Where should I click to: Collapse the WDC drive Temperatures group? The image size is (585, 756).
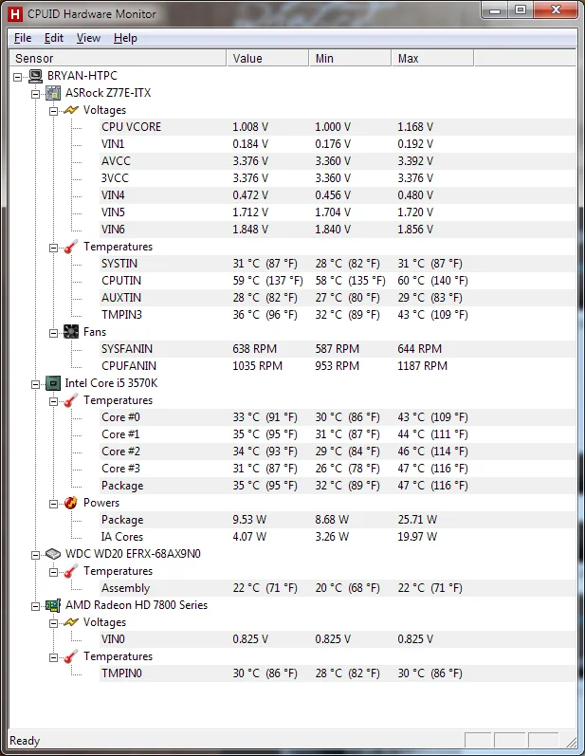[53, 572]
